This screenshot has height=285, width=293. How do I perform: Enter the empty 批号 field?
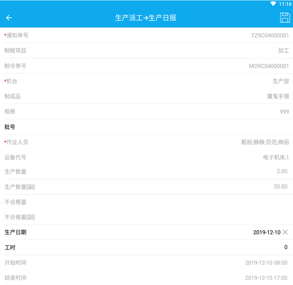tap(146, 127)
